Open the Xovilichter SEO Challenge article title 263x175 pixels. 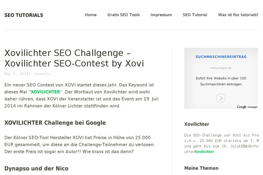74,58
